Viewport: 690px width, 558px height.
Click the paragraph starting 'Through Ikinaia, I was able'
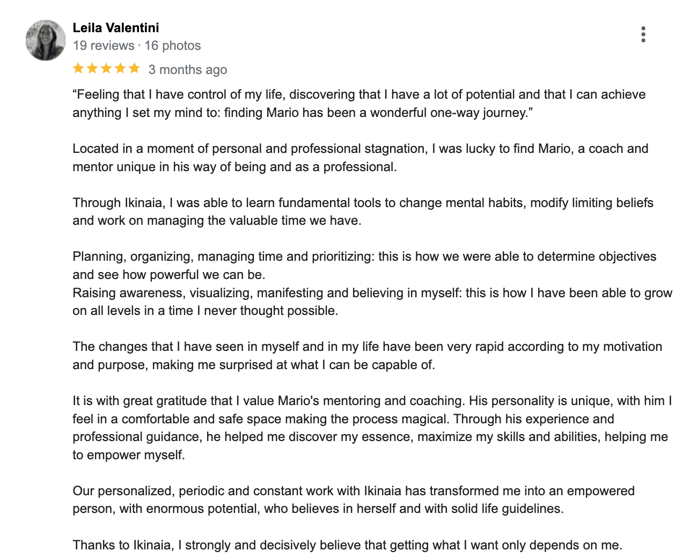coord(363,212)
